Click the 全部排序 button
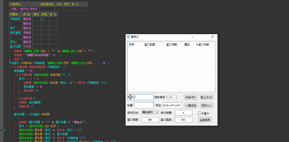The width and height of the screenshot is (289, 142). point(205,120)
